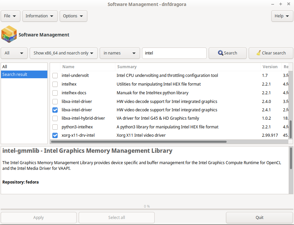Click the version value 1.0.2
Image resolution: width=294 pixels, height=225 pixels.
coord(266,118)
